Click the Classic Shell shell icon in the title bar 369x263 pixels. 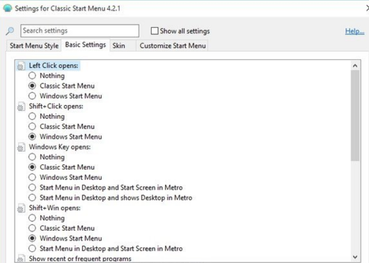pyautogui.click(x=8, y=8)
